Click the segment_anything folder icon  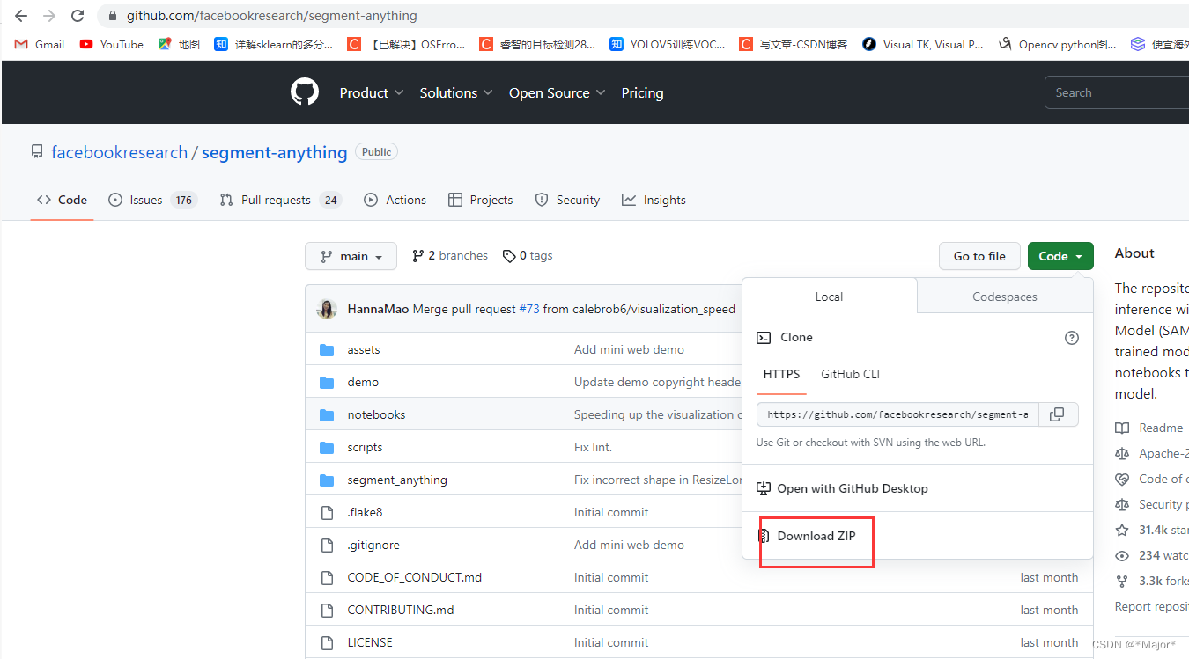(x=327, y=480)
